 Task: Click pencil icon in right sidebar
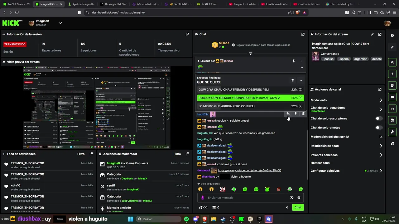[392, 47]
